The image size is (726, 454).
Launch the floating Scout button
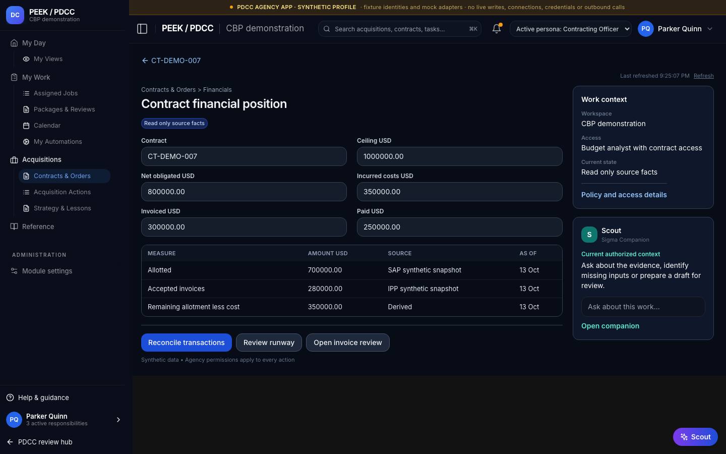point(695,437)
